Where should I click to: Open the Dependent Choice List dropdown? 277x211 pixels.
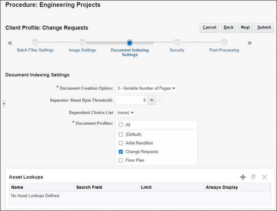point(126,113)
